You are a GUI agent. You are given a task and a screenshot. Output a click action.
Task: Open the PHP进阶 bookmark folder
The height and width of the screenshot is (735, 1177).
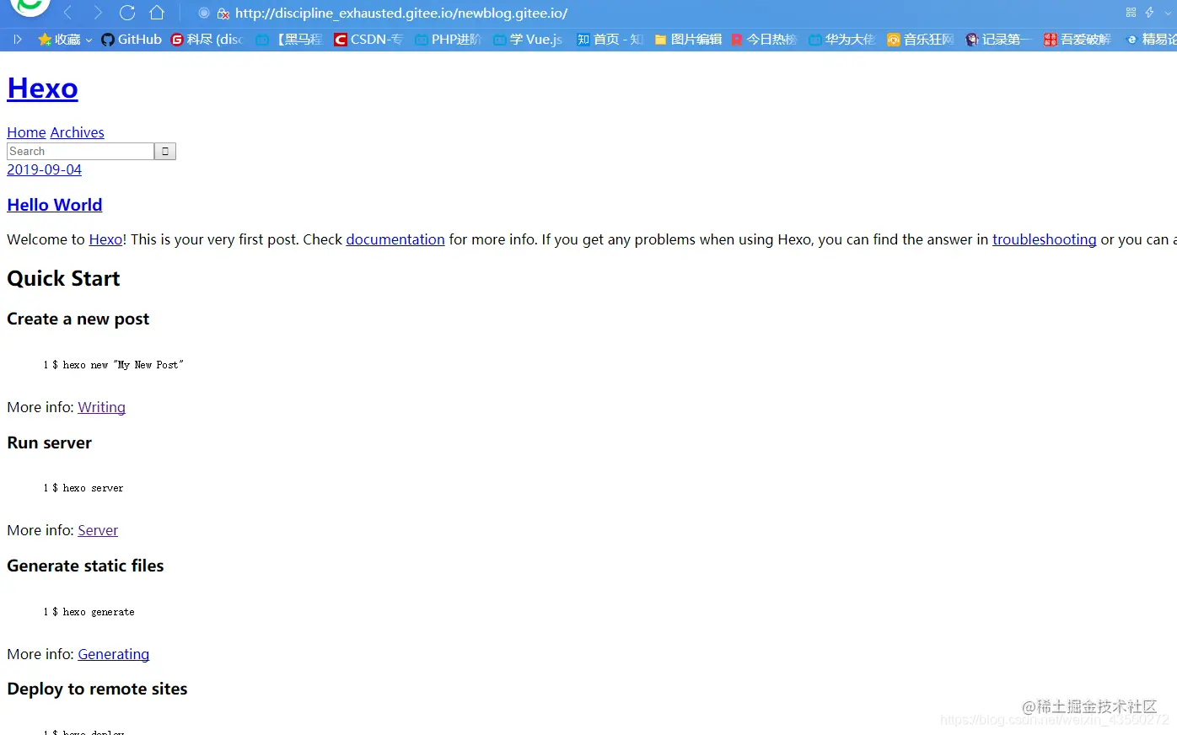point(448,40)
